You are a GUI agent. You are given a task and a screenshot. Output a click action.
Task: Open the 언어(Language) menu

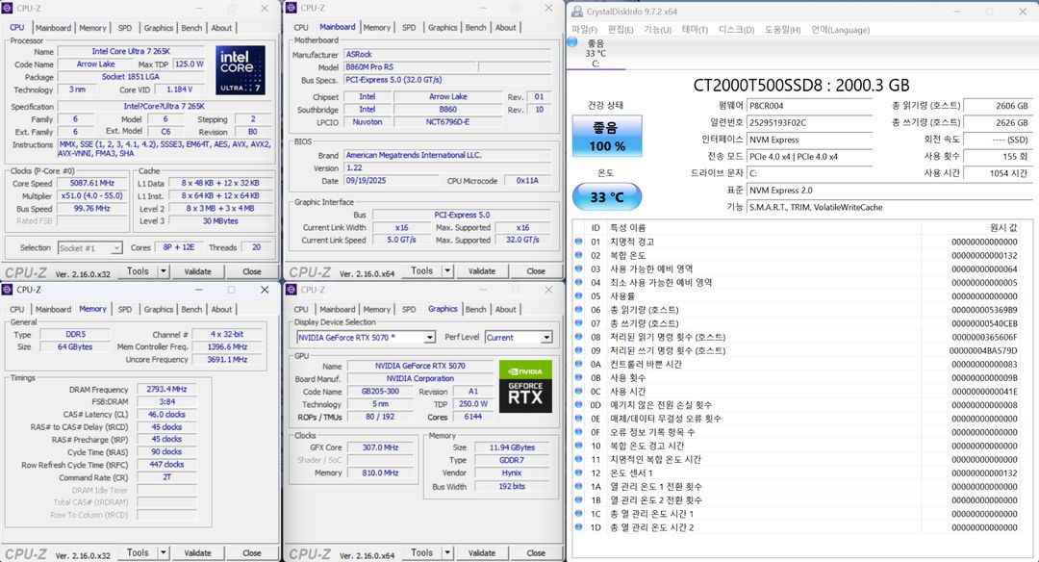(840, 30)
